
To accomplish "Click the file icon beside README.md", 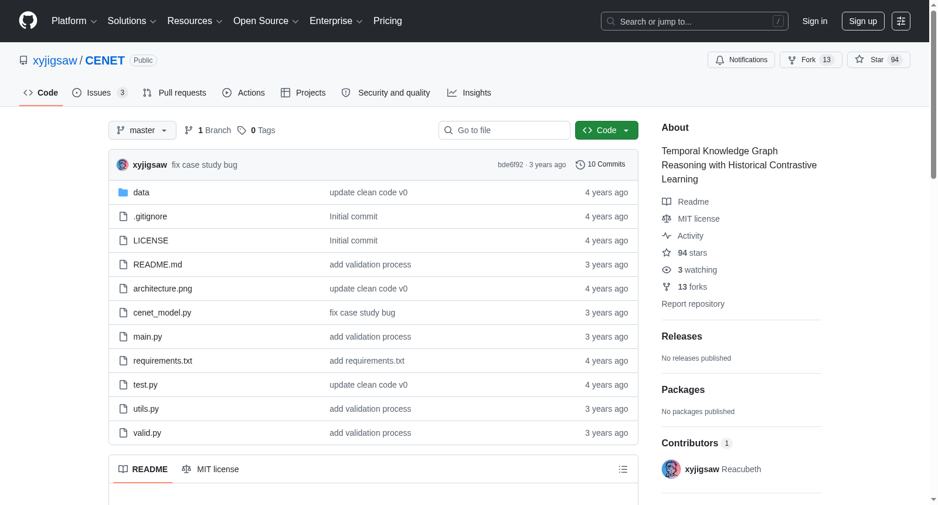I will [x=123, y=265].
